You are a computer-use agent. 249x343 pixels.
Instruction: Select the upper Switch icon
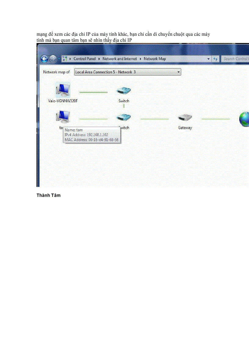click(123, 90)
